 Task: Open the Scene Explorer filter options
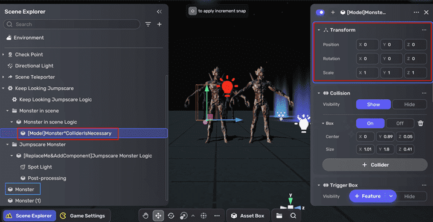tap(149, 25)
